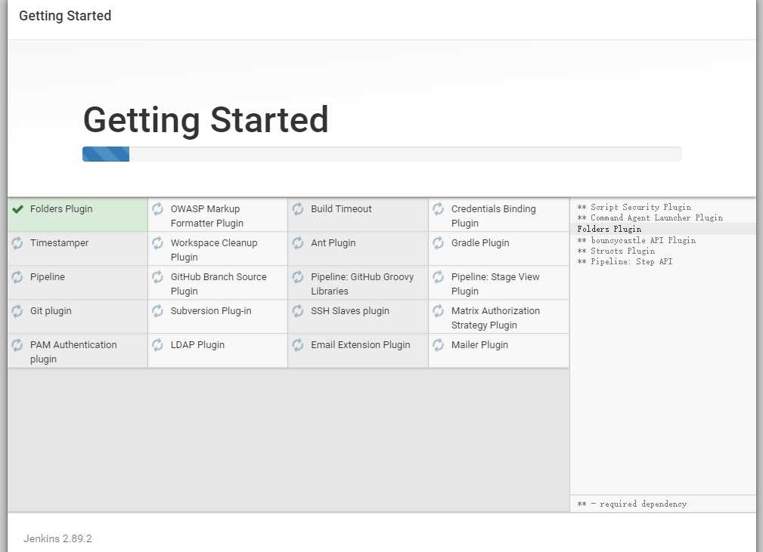
Task: Select the Subversion Plug-in label
Action: [x=211, y=311]
